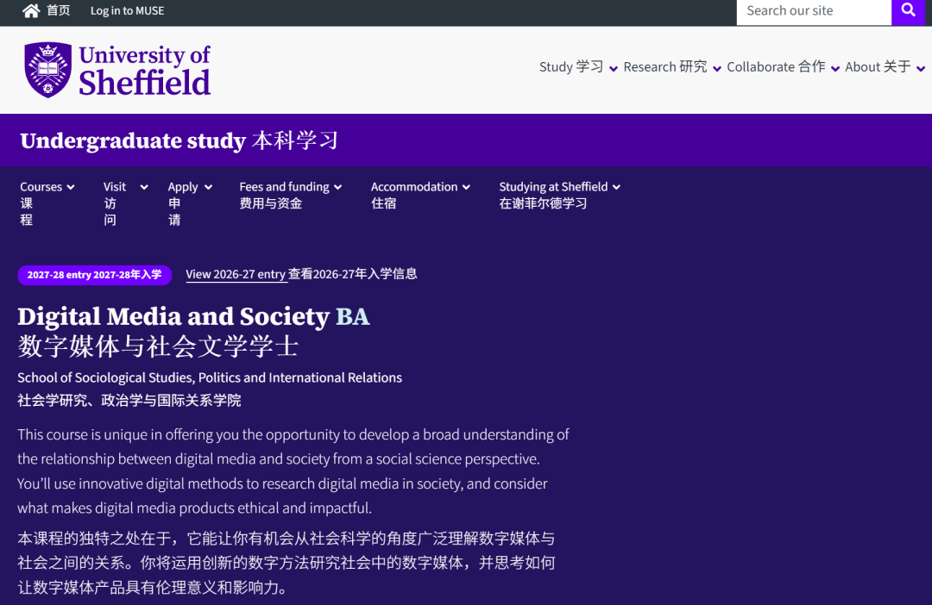Expand the chevron beside About 关于

[921, 69]
